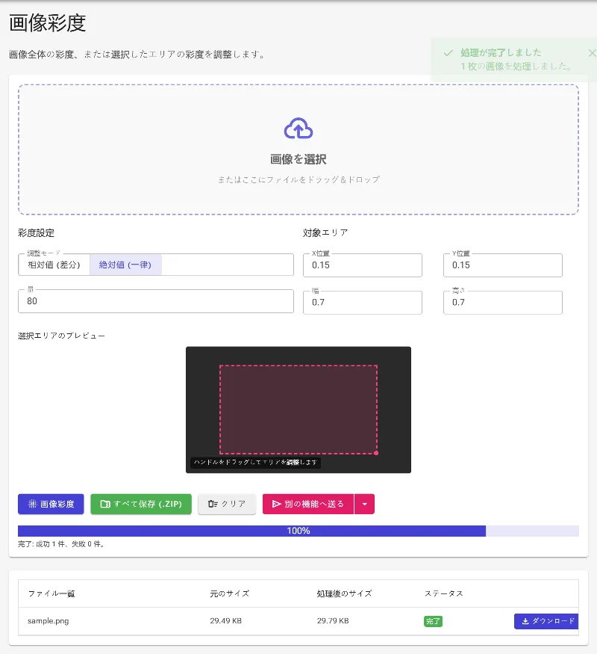Click the ステータス column header
This screenshot has width=597, height=654.
(x=443, y=593)
